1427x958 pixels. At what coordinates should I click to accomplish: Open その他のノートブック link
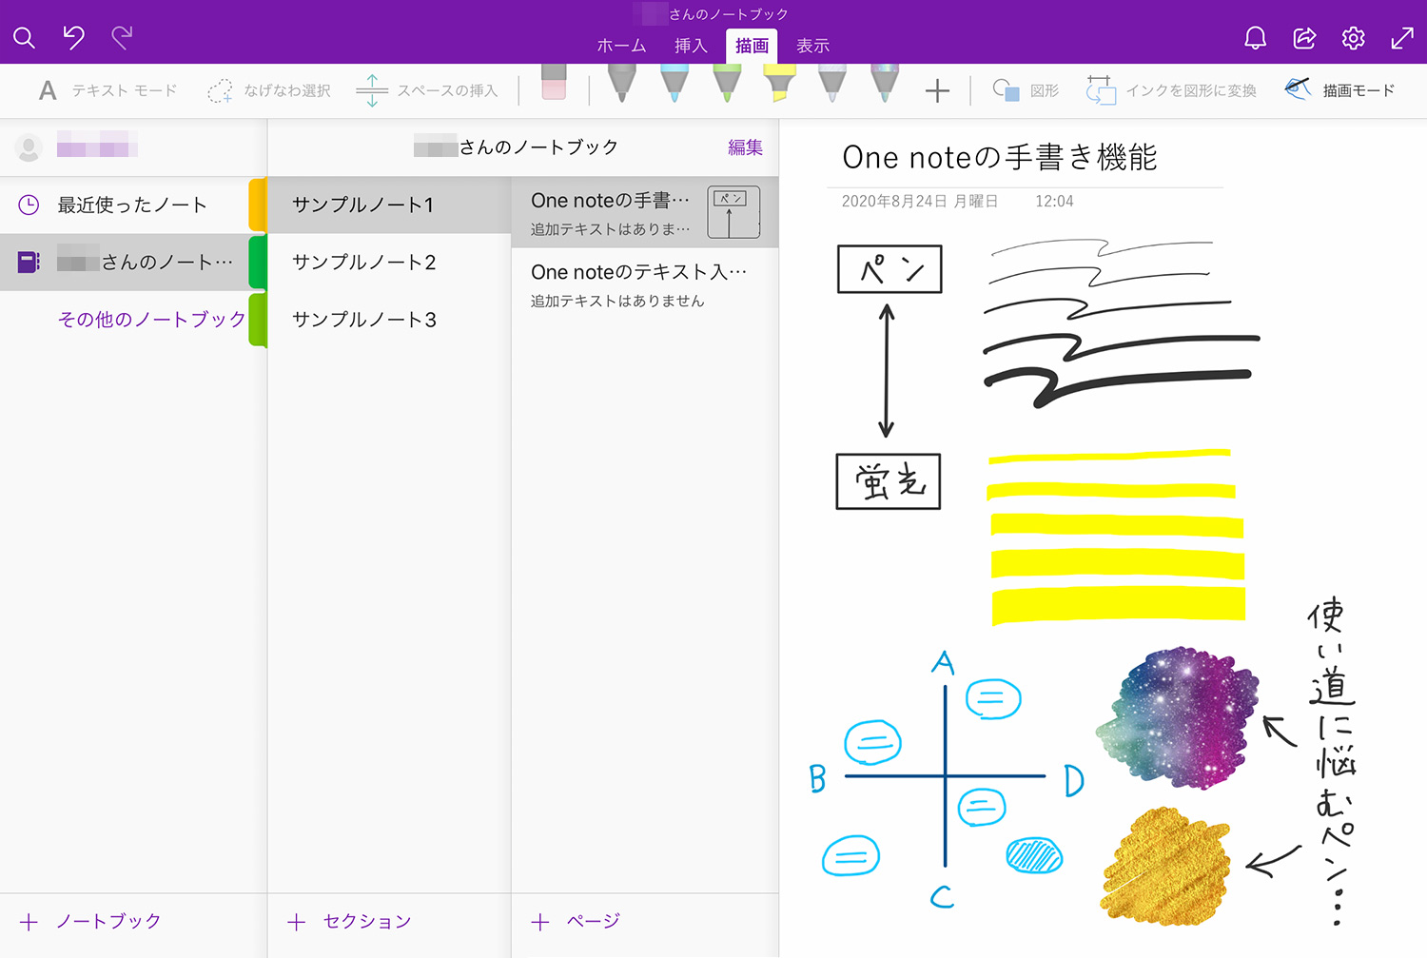(x=151, y=320)
